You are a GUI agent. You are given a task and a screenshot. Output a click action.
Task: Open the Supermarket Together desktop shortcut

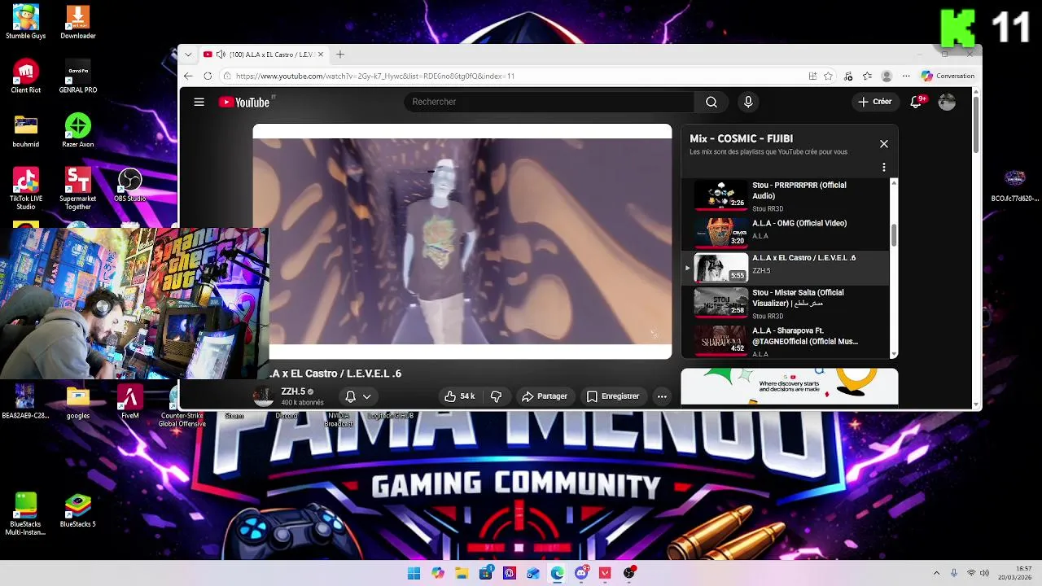(78, 189)
